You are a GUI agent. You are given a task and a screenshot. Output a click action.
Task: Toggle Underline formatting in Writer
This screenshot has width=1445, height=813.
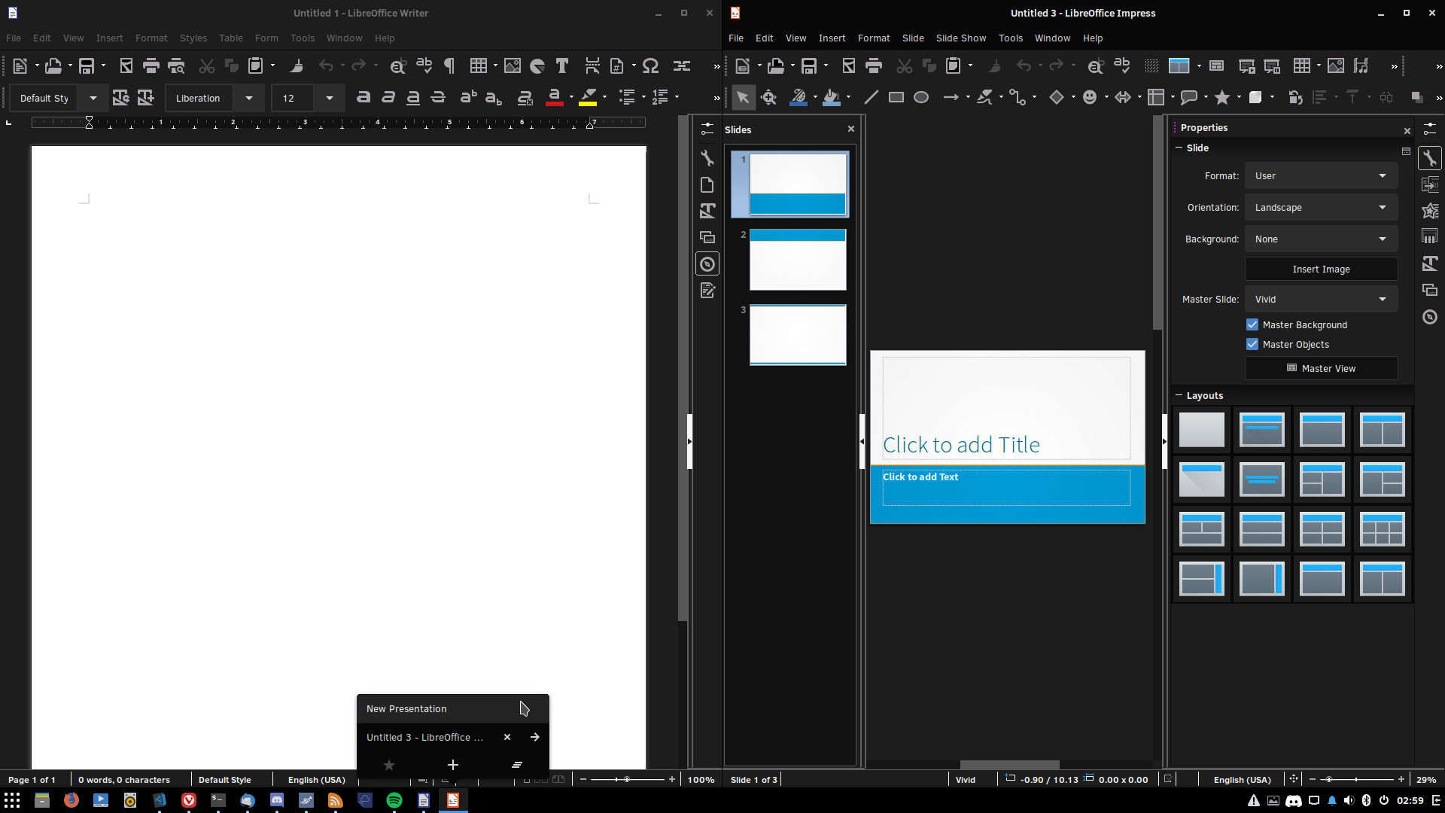pos(413,97)
